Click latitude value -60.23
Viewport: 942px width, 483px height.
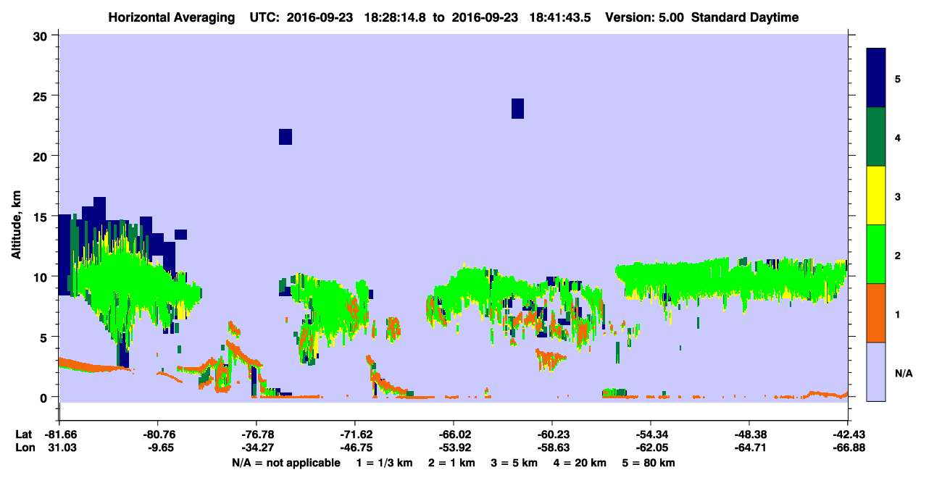pyautogui.click(x=552, y=434)
